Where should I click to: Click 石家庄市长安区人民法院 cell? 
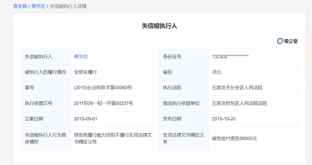(253, 88)
